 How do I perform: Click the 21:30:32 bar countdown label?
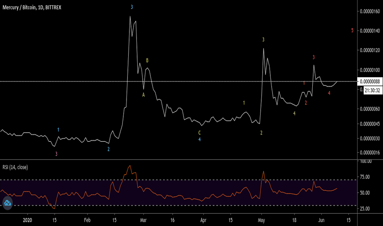372,90
